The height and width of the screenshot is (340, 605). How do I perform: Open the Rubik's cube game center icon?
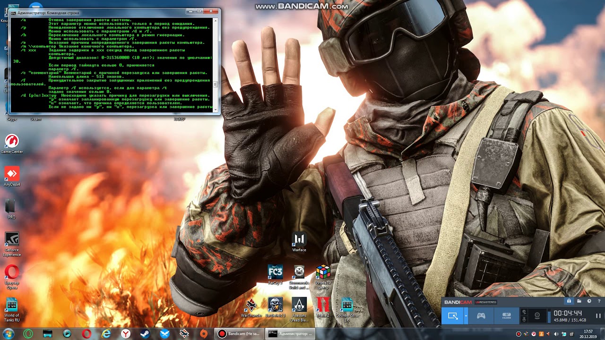point(323,276)
